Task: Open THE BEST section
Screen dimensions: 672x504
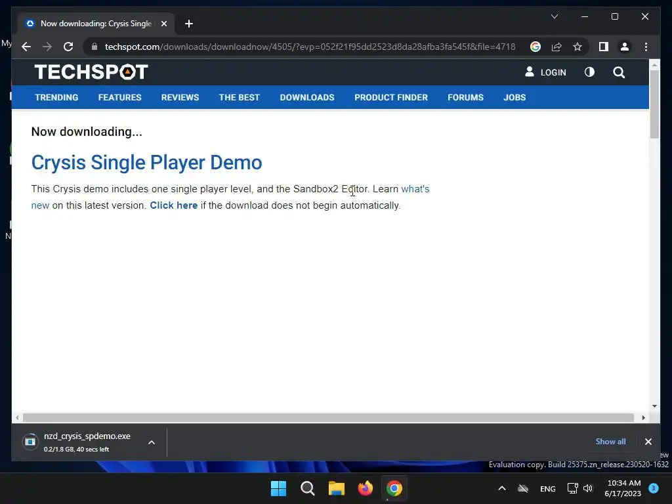Action: point(239,97)
